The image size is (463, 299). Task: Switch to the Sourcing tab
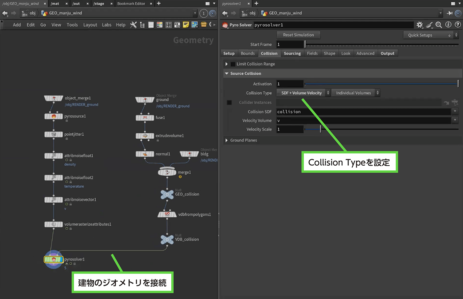coord(292,54)
